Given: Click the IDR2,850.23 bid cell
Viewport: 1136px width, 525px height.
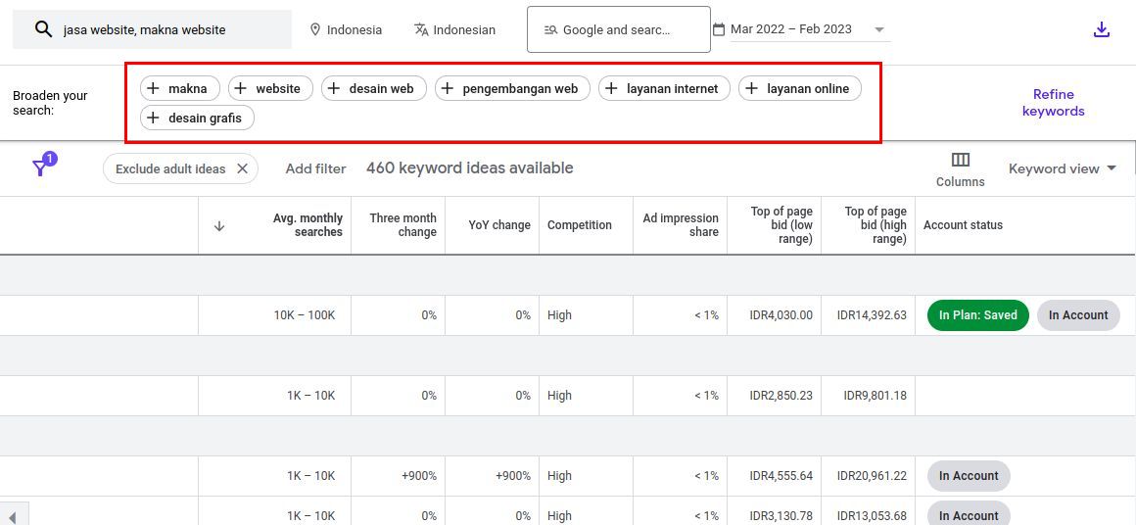Looking at the screenshot, I should point(781,396).
